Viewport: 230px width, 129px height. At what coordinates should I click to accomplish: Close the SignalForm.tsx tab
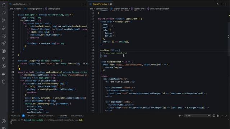click(111, 4)
